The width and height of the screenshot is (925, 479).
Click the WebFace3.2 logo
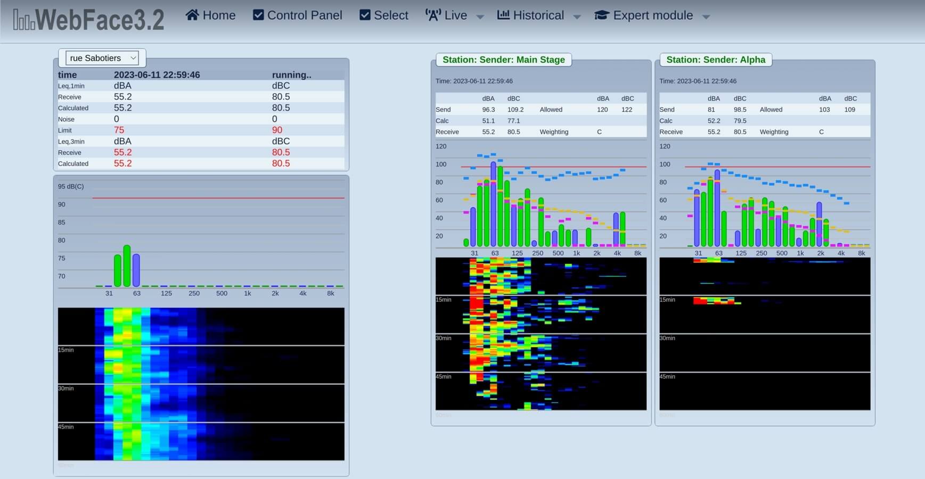88,20
